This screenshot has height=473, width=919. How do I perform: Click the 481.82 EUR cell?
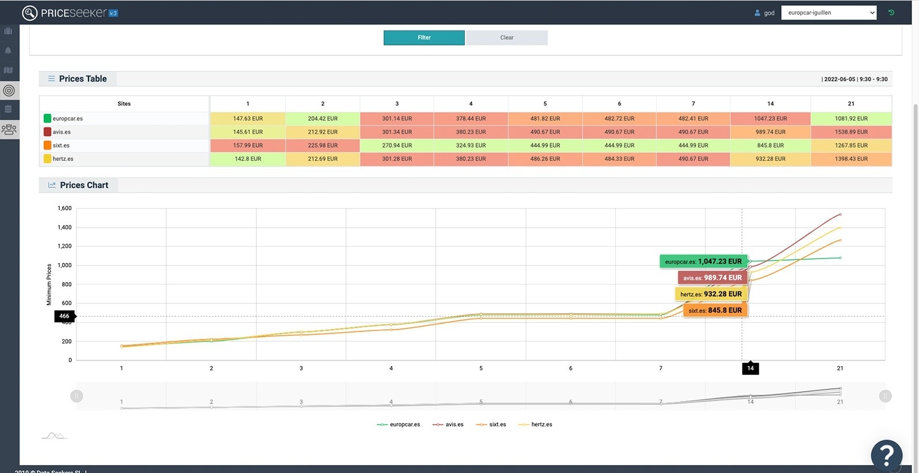pyautogui.click(x=545, y=118)
